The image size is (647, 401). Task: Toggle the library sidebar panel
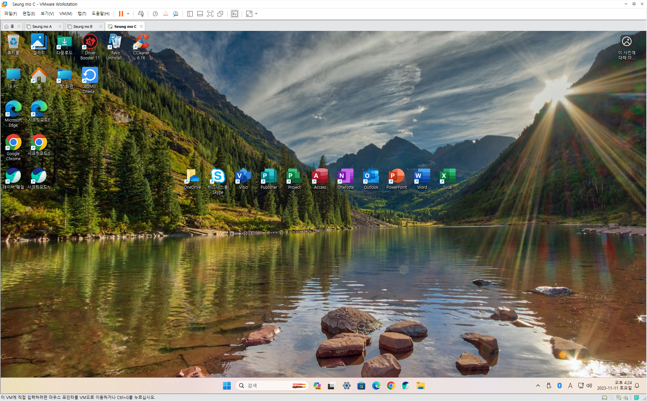[x=190, y=14]
